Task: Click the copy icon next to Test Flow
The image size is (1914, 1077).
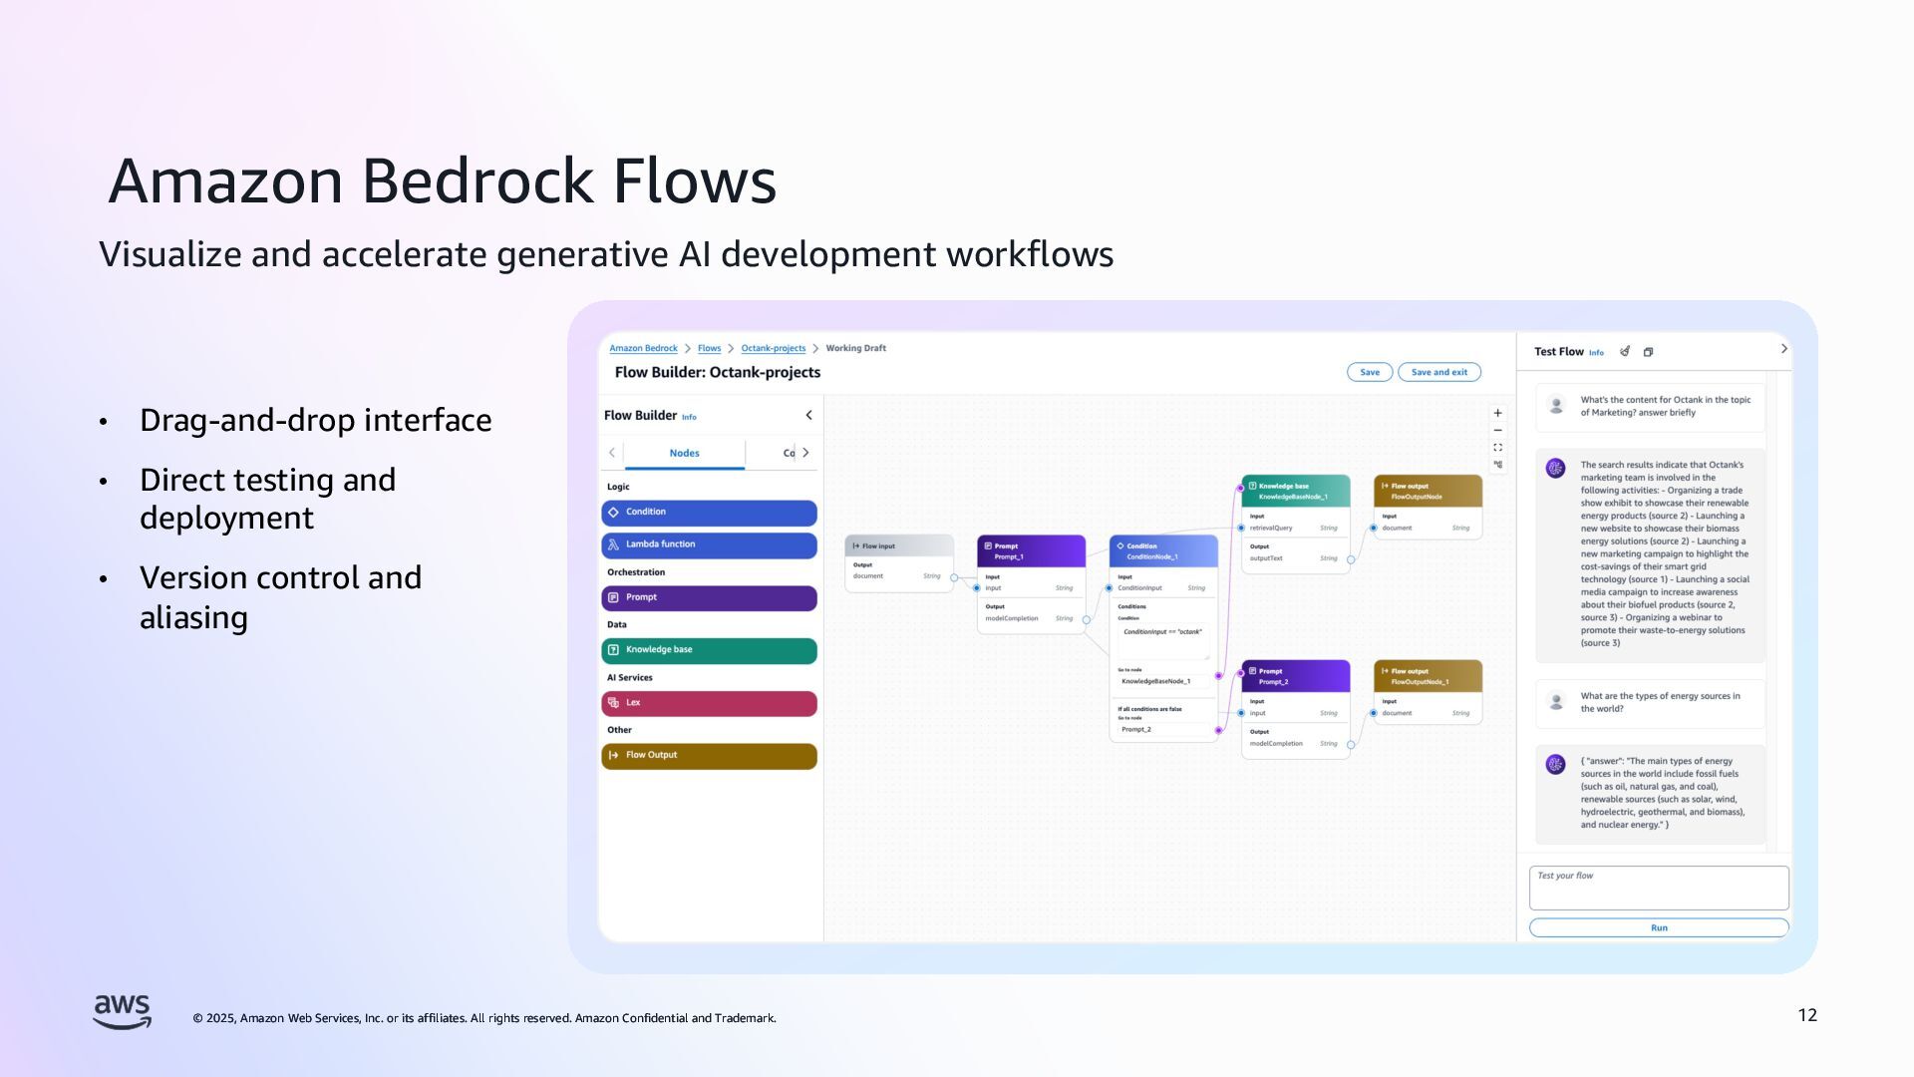Action: 1648,352
